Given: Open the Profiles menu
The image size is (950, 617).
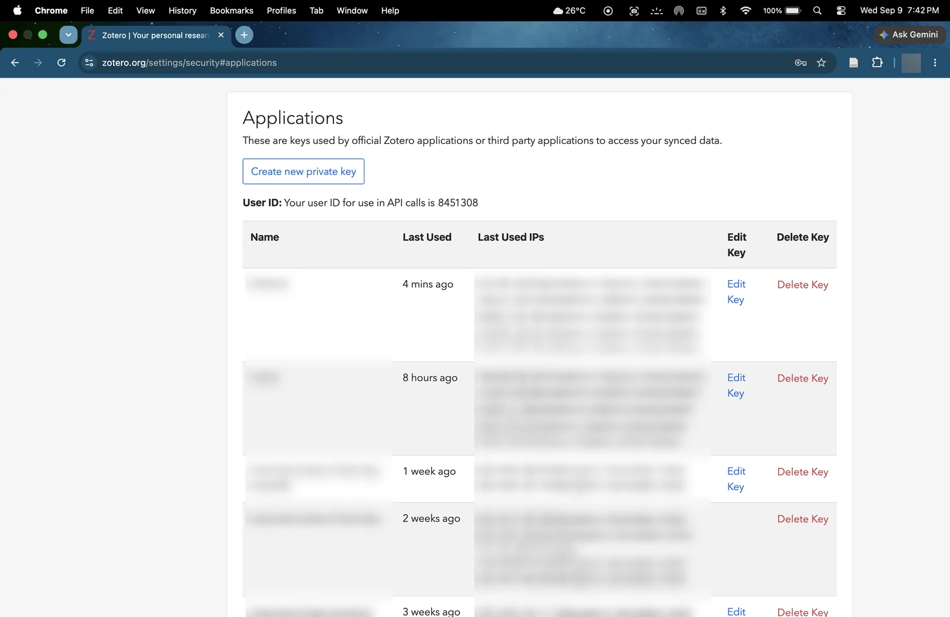Looking at the screenshot, I should point(281,10).
